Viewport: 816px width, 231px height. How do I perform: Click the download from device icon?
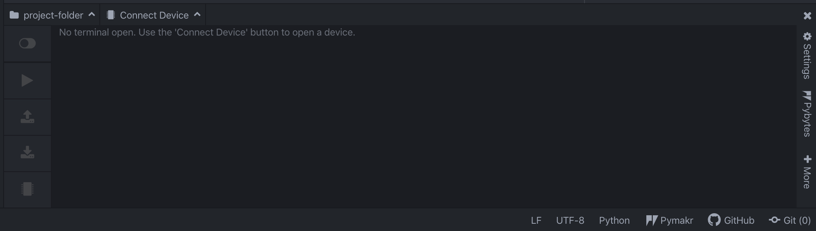tap(27, 152)
